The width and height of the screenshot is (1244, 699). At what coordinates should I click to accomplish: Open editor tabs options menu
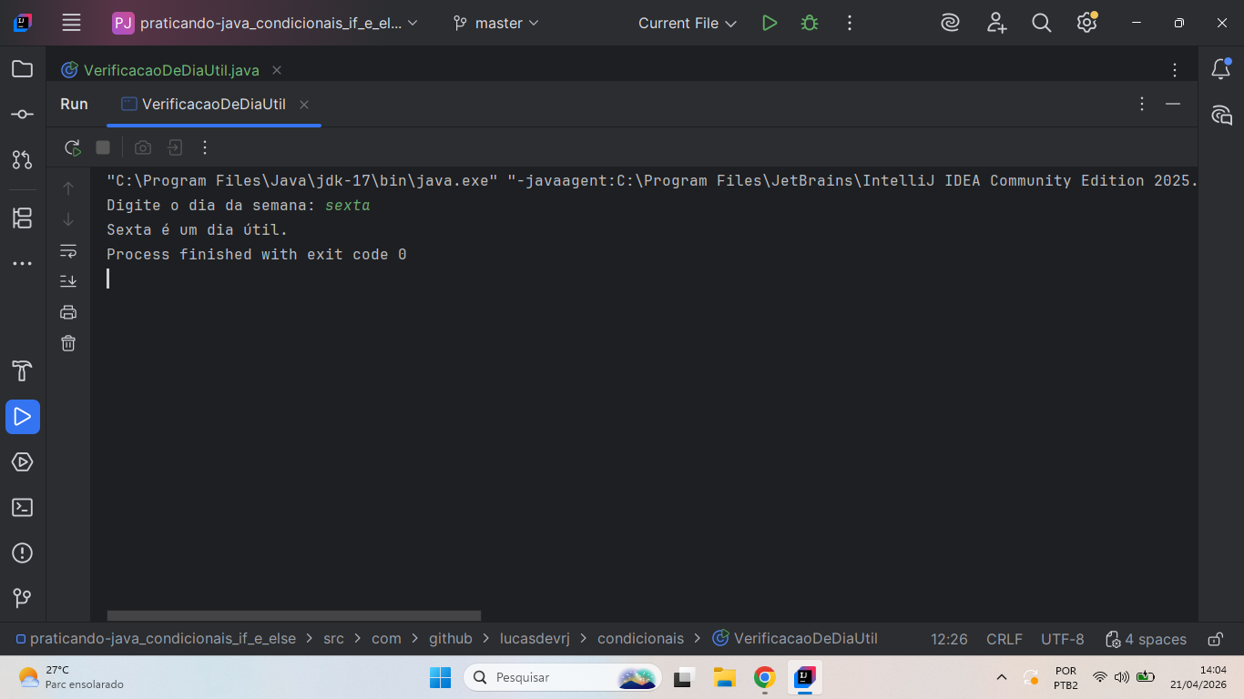1175,70
